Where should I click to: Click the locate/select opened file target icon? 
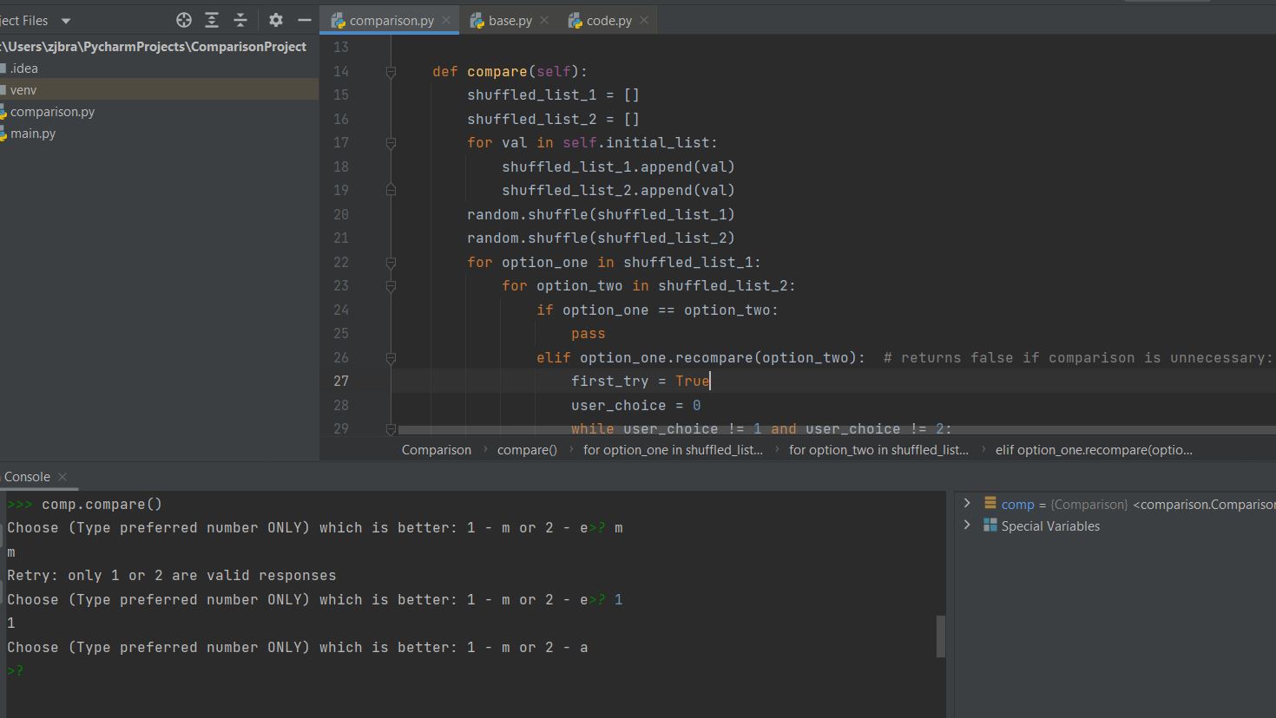(x=184, y=20)
